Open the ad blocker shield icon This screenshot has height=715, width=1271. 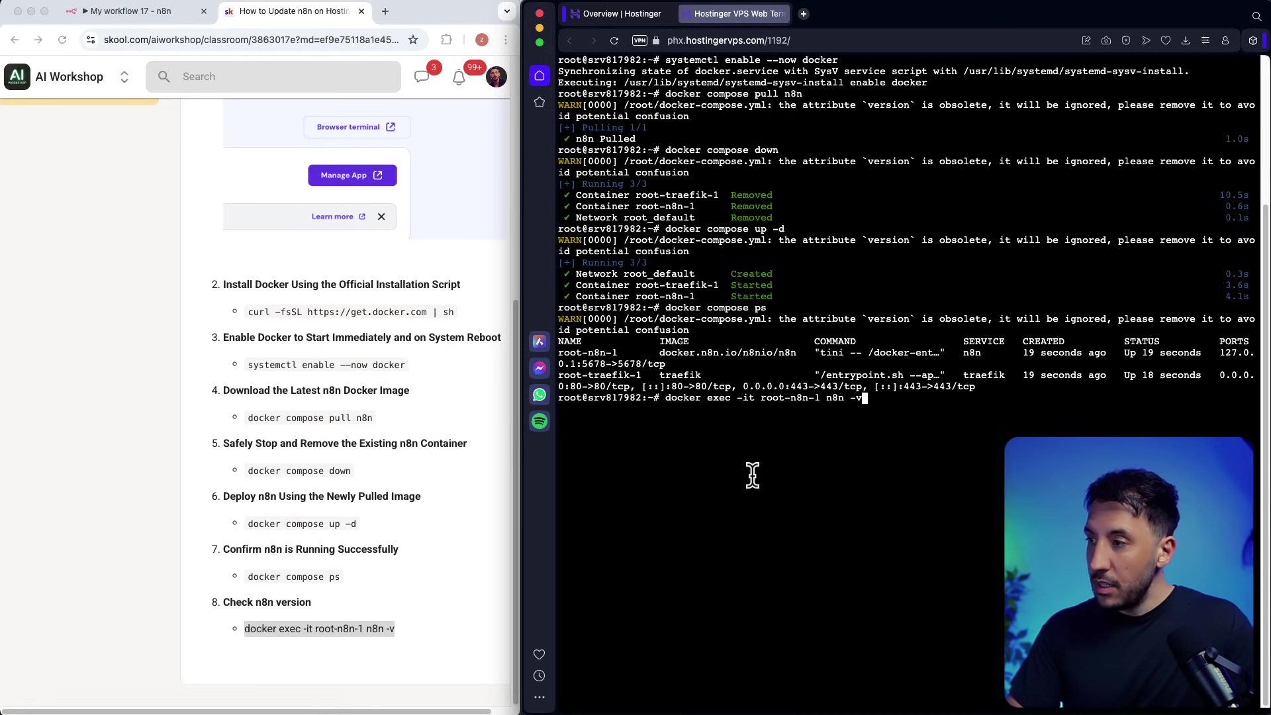[x=1126, y=40]
